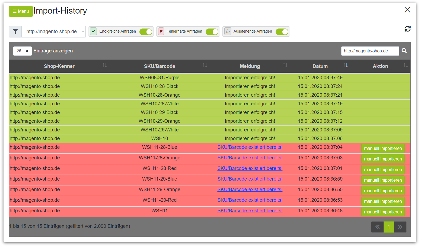Select SKU cell WSH10

point(160,138)
